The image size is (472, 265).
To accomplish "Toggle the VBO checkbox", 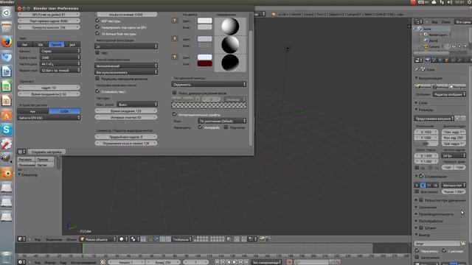I will point(97,52).
